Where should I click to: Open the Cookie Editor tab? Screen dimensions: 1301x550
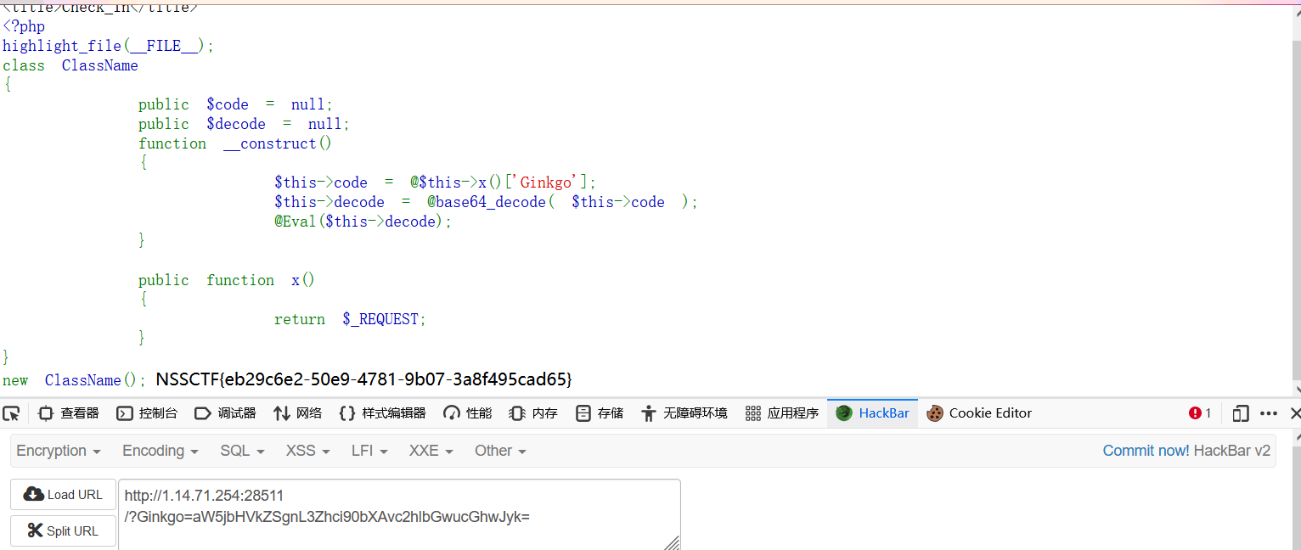point(979,413)
